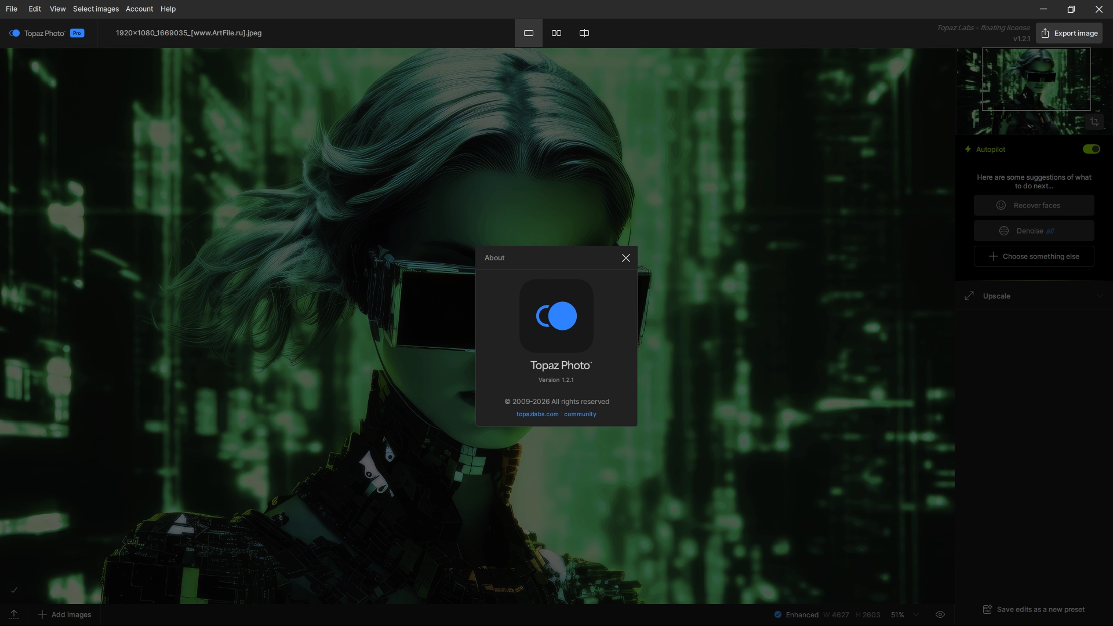Toggle the Autopilot switch off
This screenshot has width=1113, height=626.
(1091, 149)
